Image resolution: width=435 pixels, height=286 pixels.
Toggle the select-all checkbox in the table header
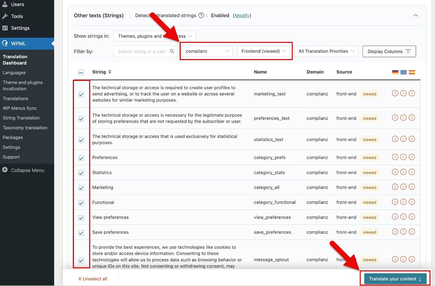[x=81, y=72]
